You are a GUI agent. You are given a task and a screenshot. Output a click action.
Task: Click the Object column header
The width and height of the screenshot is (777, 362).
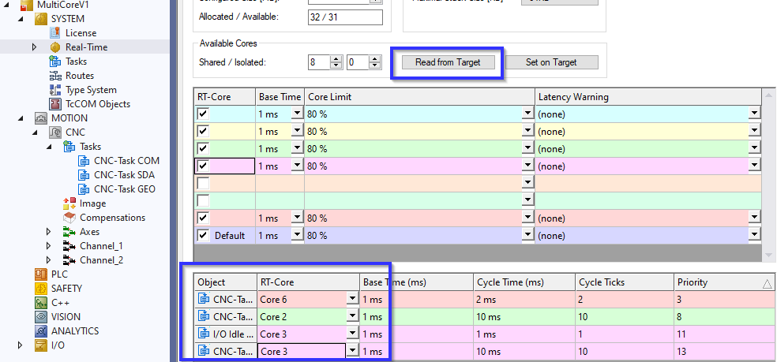click(x=226, y=282)
